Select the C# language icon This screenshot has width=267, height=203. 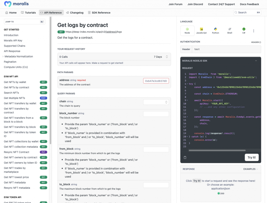point(244,29)
